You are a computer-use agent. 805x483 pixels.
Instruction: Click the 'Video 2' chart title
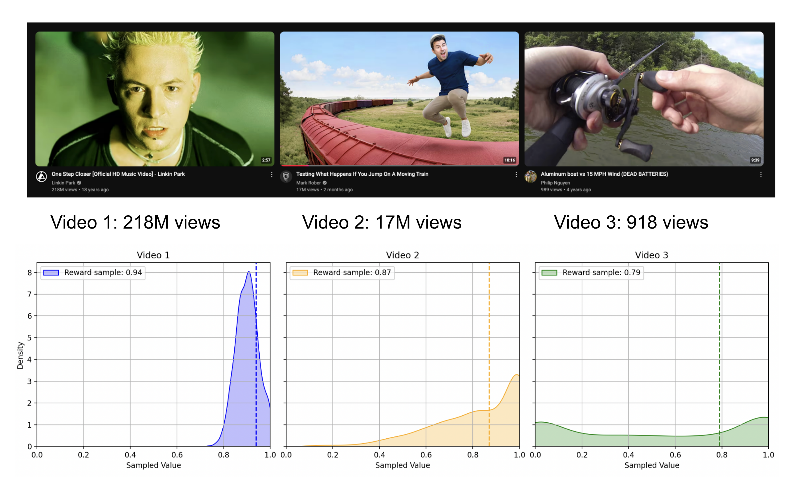click(402, 255)
